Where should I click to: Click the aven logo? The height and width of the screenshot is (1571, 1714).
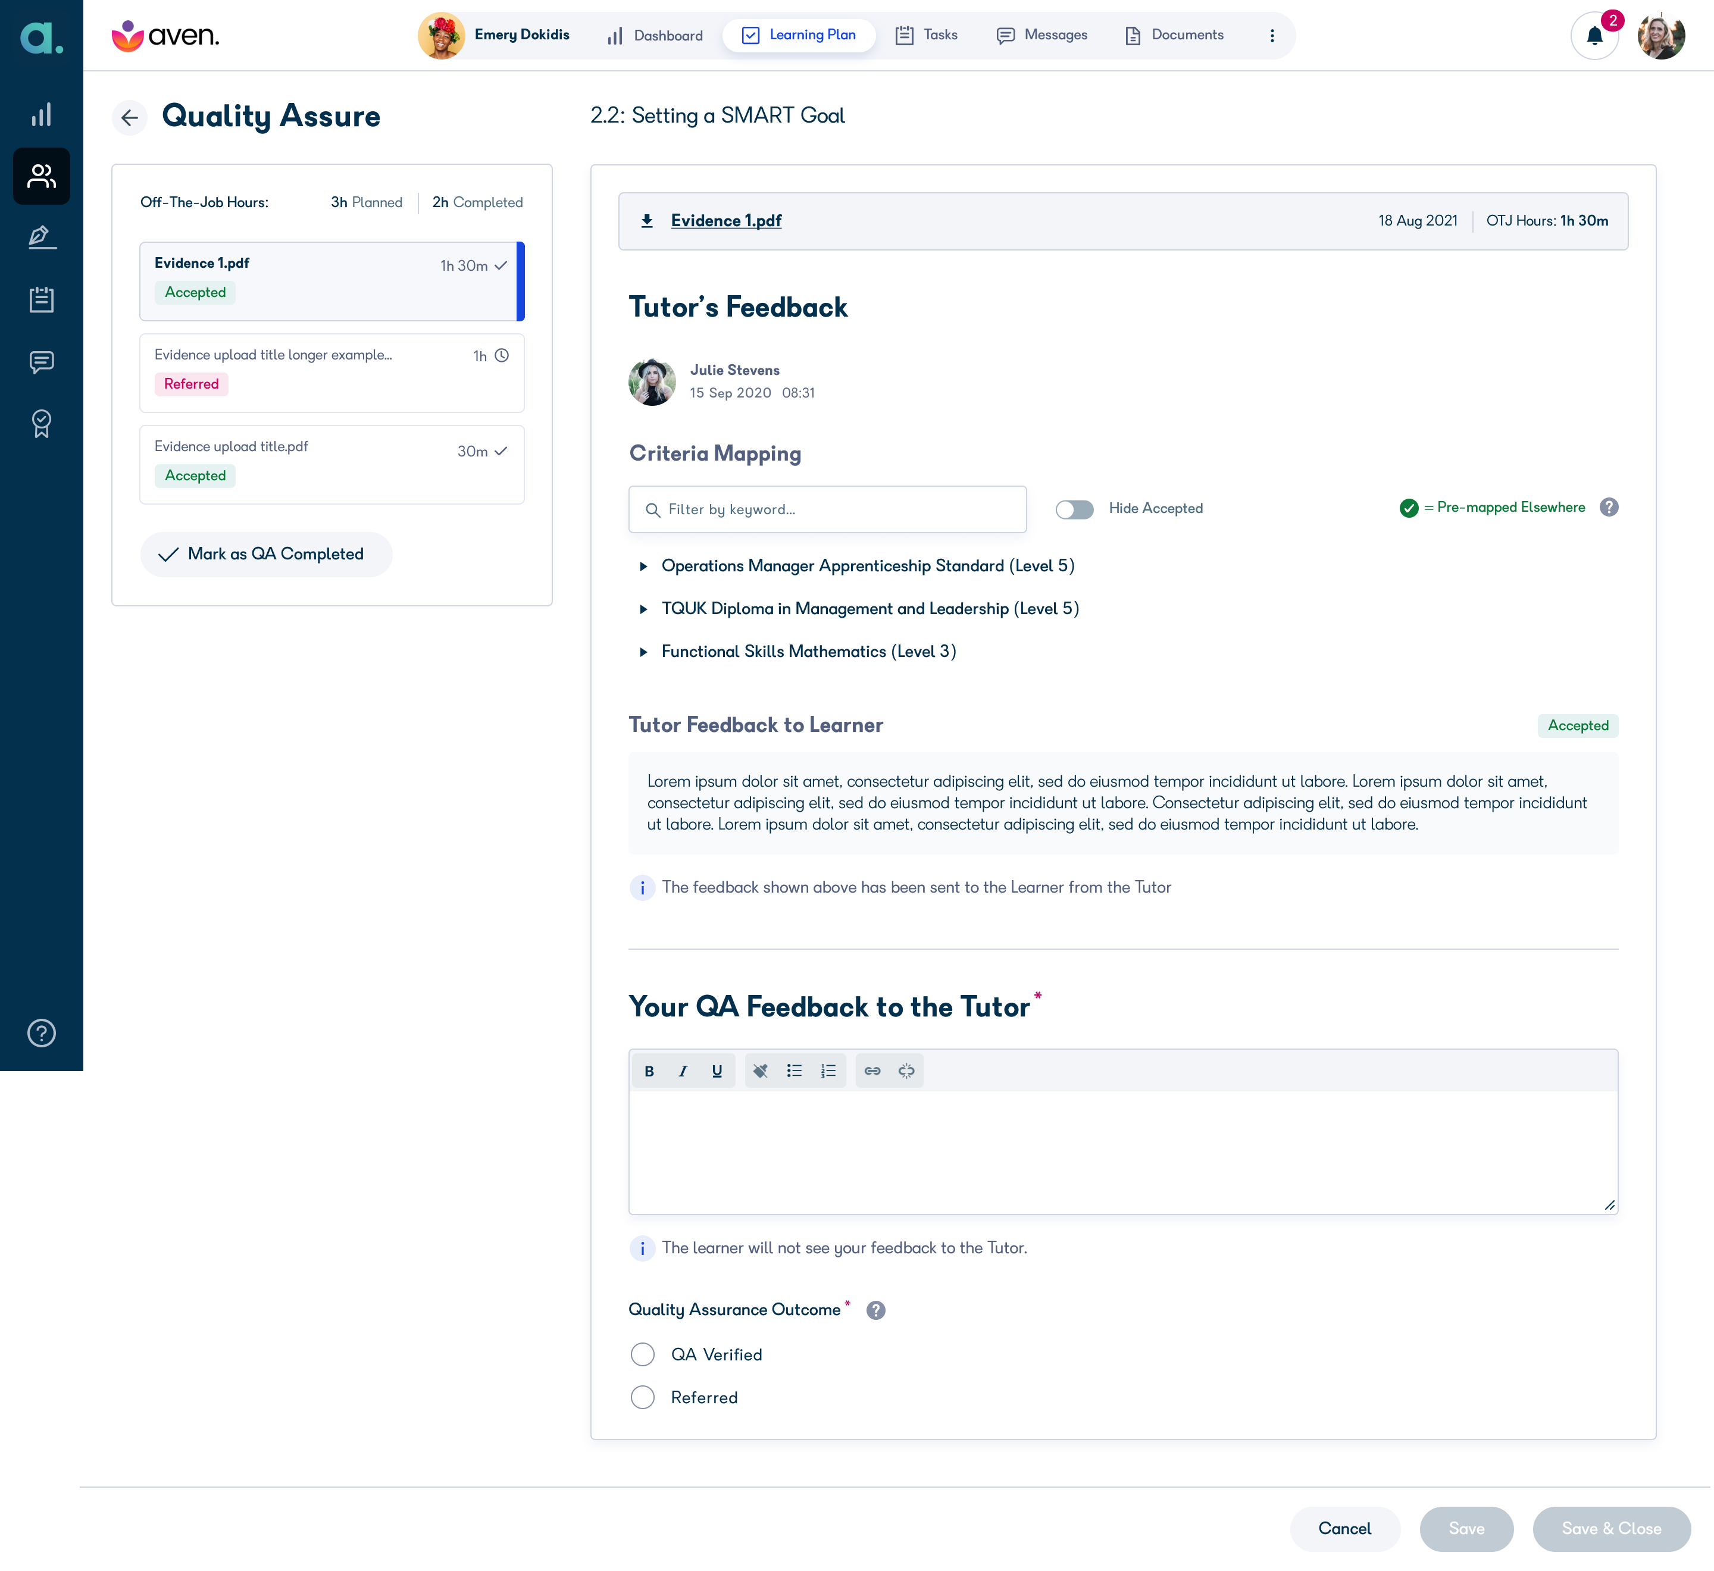tap(166, 36)
